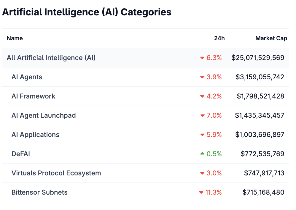The image size is (296, 210).
Task: Click the down arrow for AI Agent Launchpad
Action: (x=202, y=115)
